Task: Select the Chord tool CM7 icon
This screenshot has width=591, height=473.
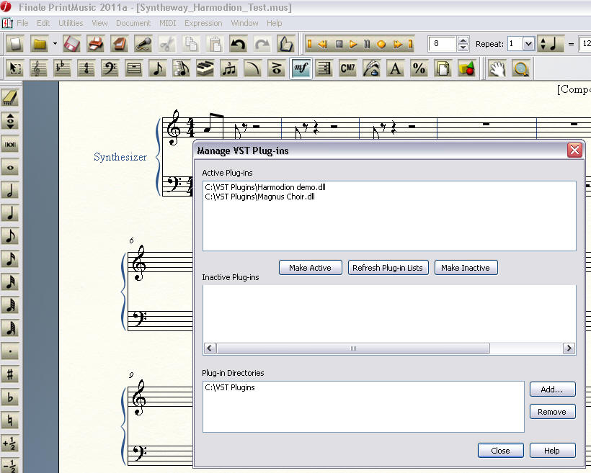Action: click(x=347, y=68)
